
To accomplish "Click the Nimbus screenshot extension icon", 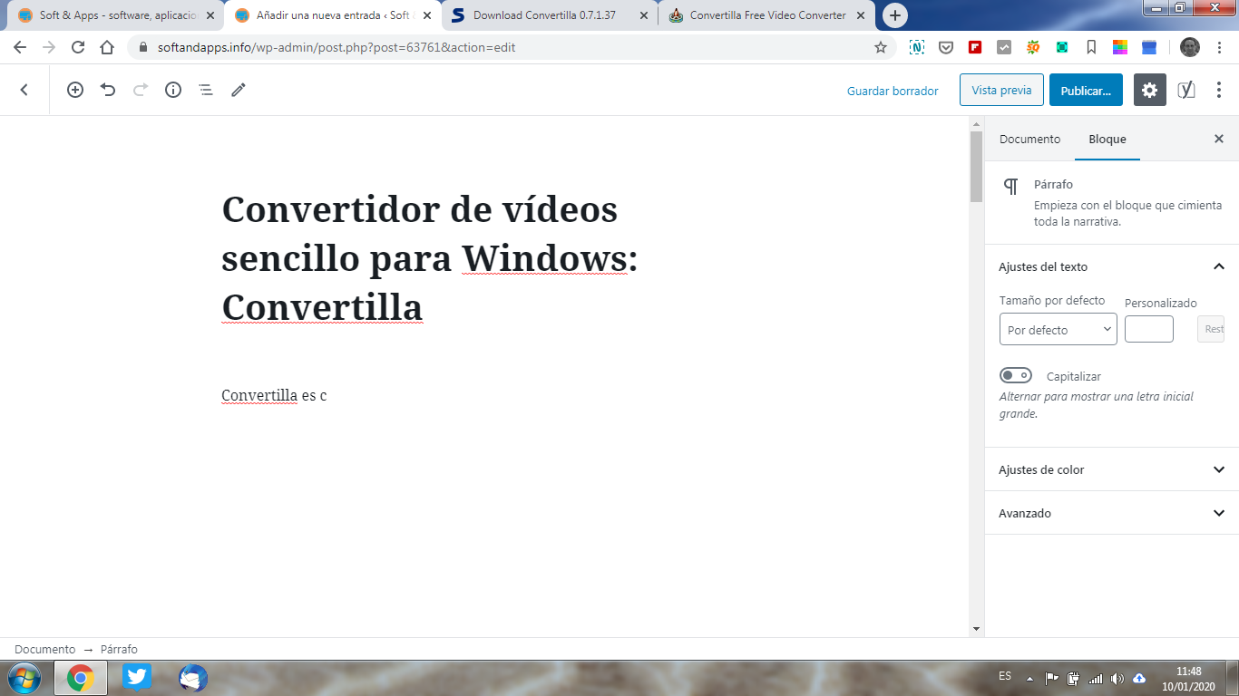I will pyautogui.click(x=917, y=47).
